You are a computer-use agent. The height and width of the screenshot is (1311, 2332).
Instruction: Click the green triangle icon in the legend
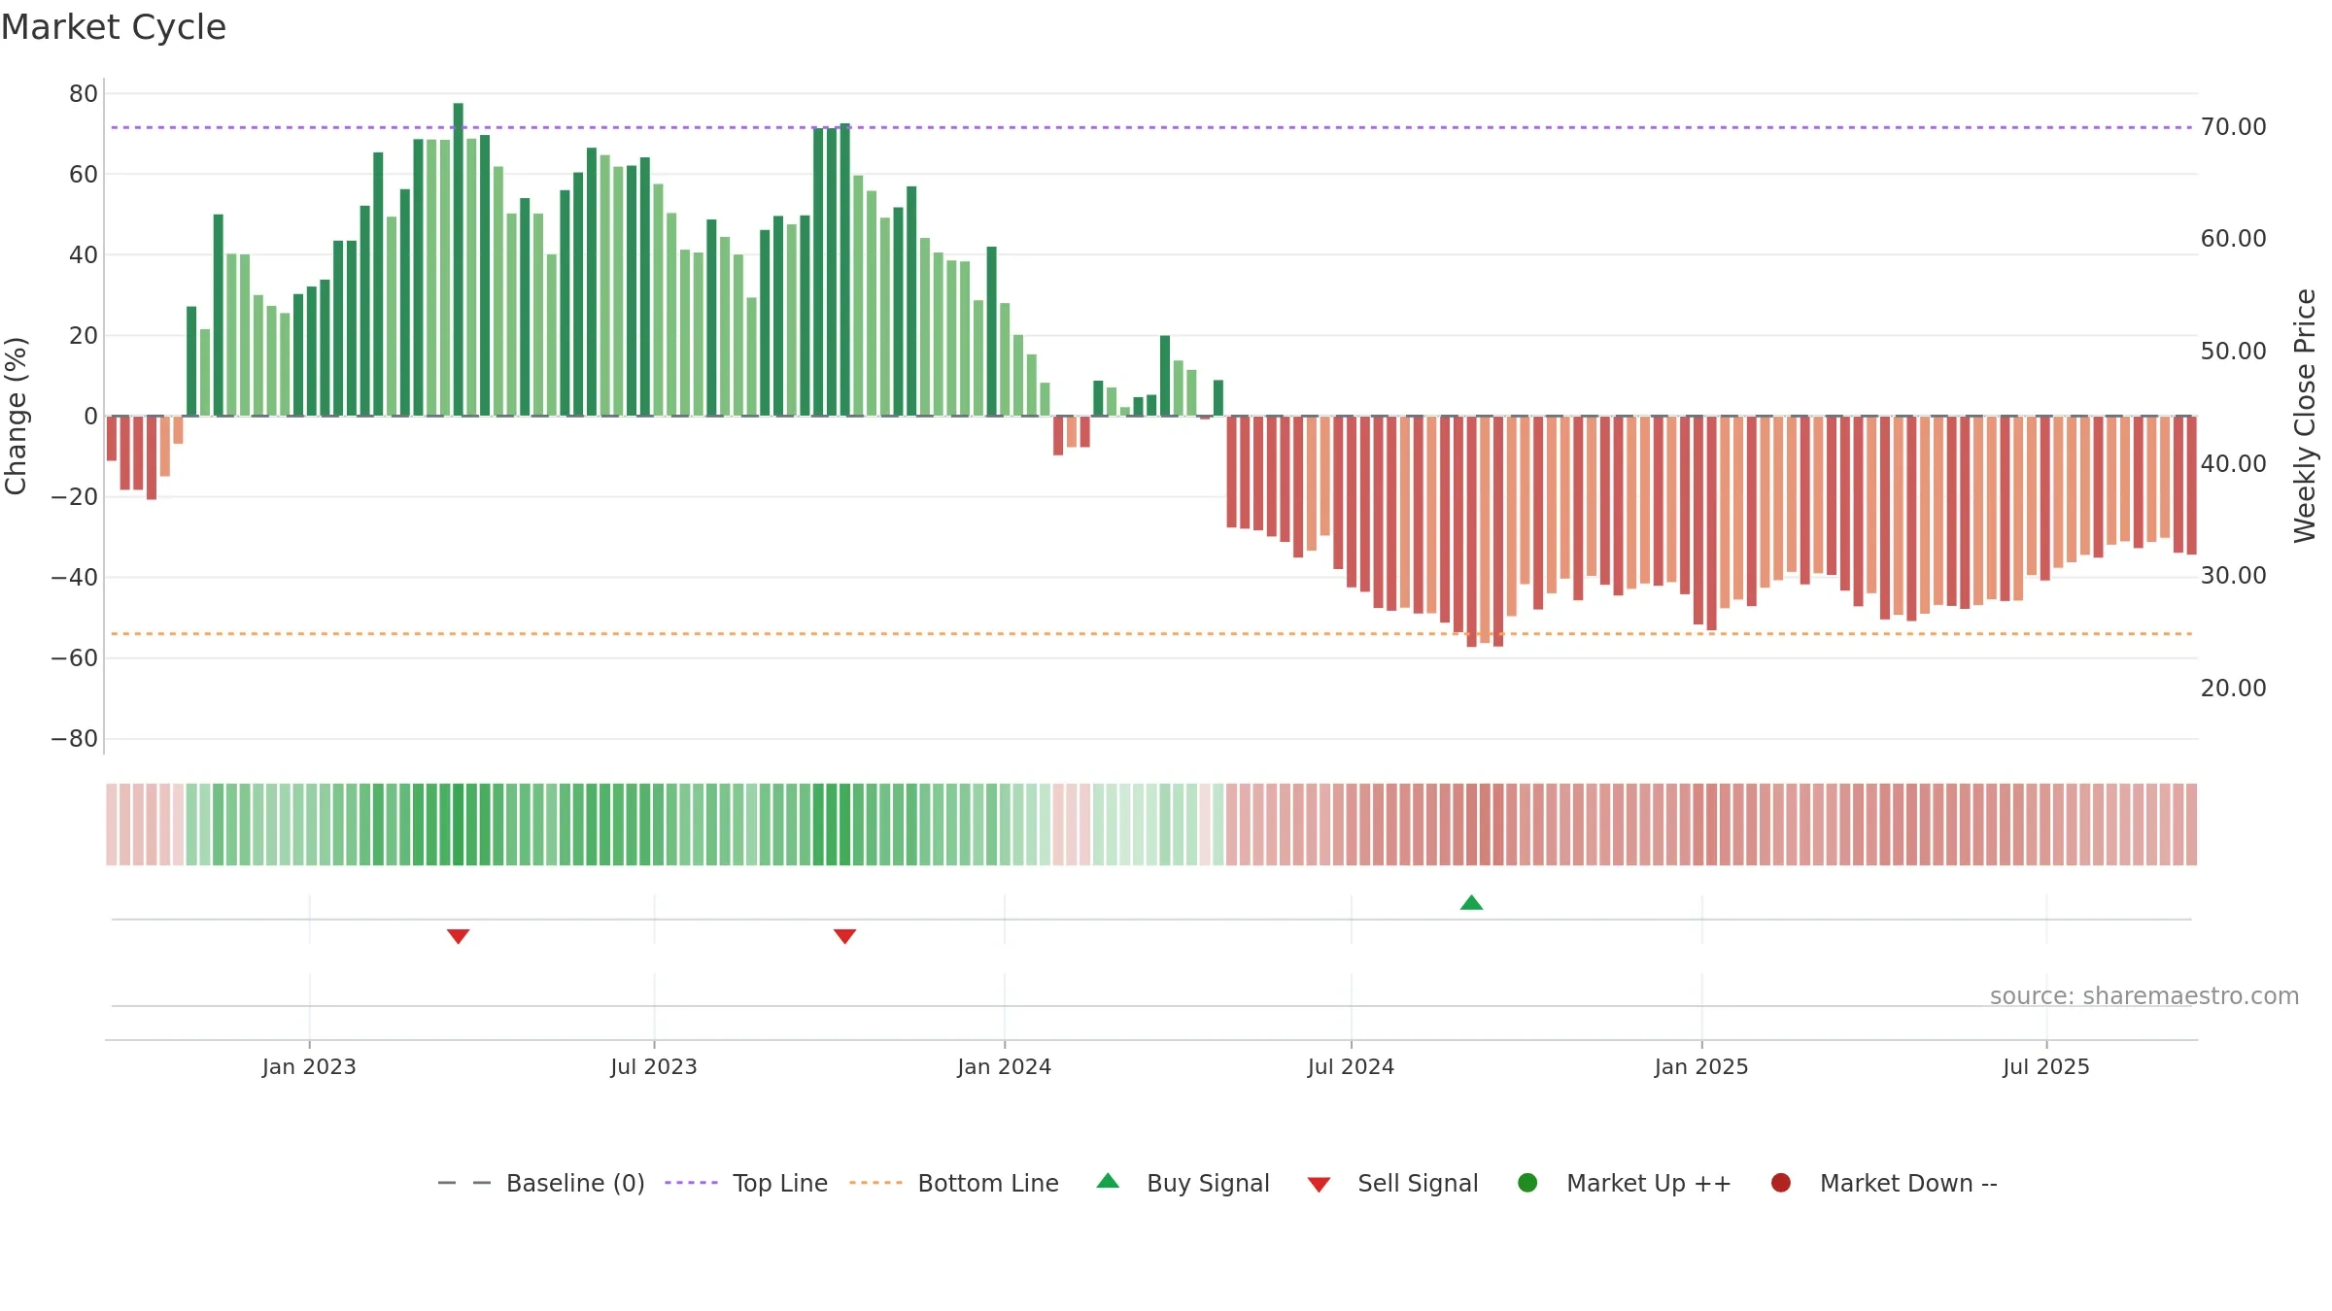(x=1108, y=1181)
